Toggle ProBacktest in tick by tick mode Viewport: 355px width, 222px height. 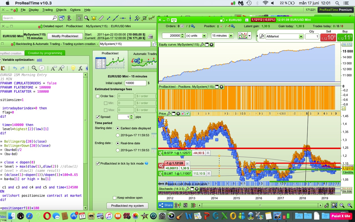point(98,164)
